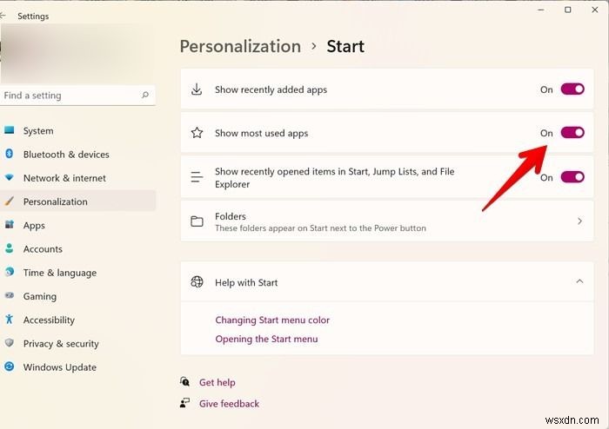Open the Folders settings chevron
The width and height of the screenshot is (609, 429).
click(x=579, y=221)
